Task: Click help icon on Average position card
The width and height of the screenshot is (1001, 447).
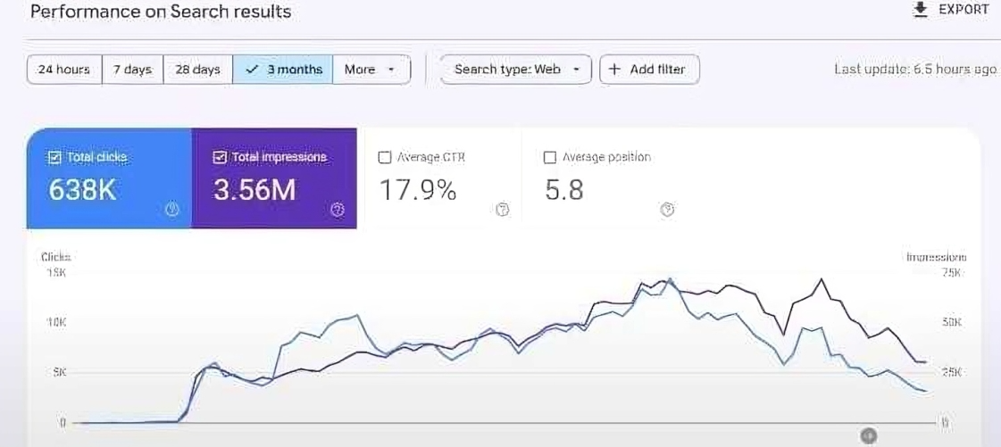Action: (x=667, y=210)
